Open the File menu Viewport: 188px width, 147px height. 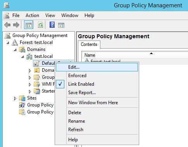[x=16, y=15]
